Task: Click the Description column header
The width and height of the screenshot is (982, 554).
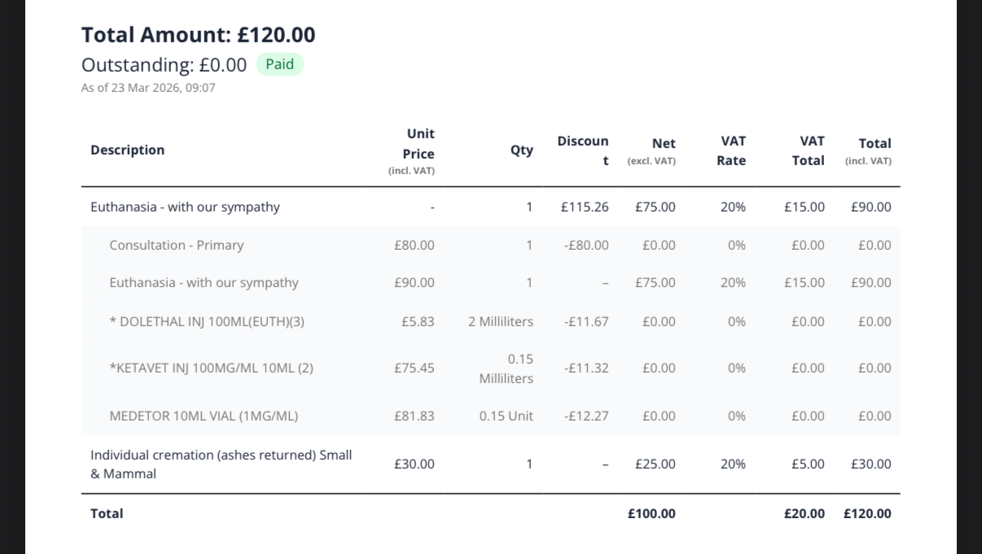Action: click(127, 150)
